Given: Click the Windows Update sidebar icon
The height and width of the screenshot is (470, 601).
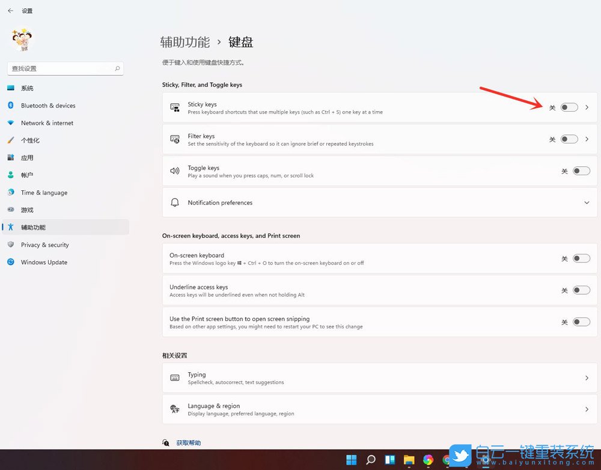Looking at the screenshot, I should [11, 262].
